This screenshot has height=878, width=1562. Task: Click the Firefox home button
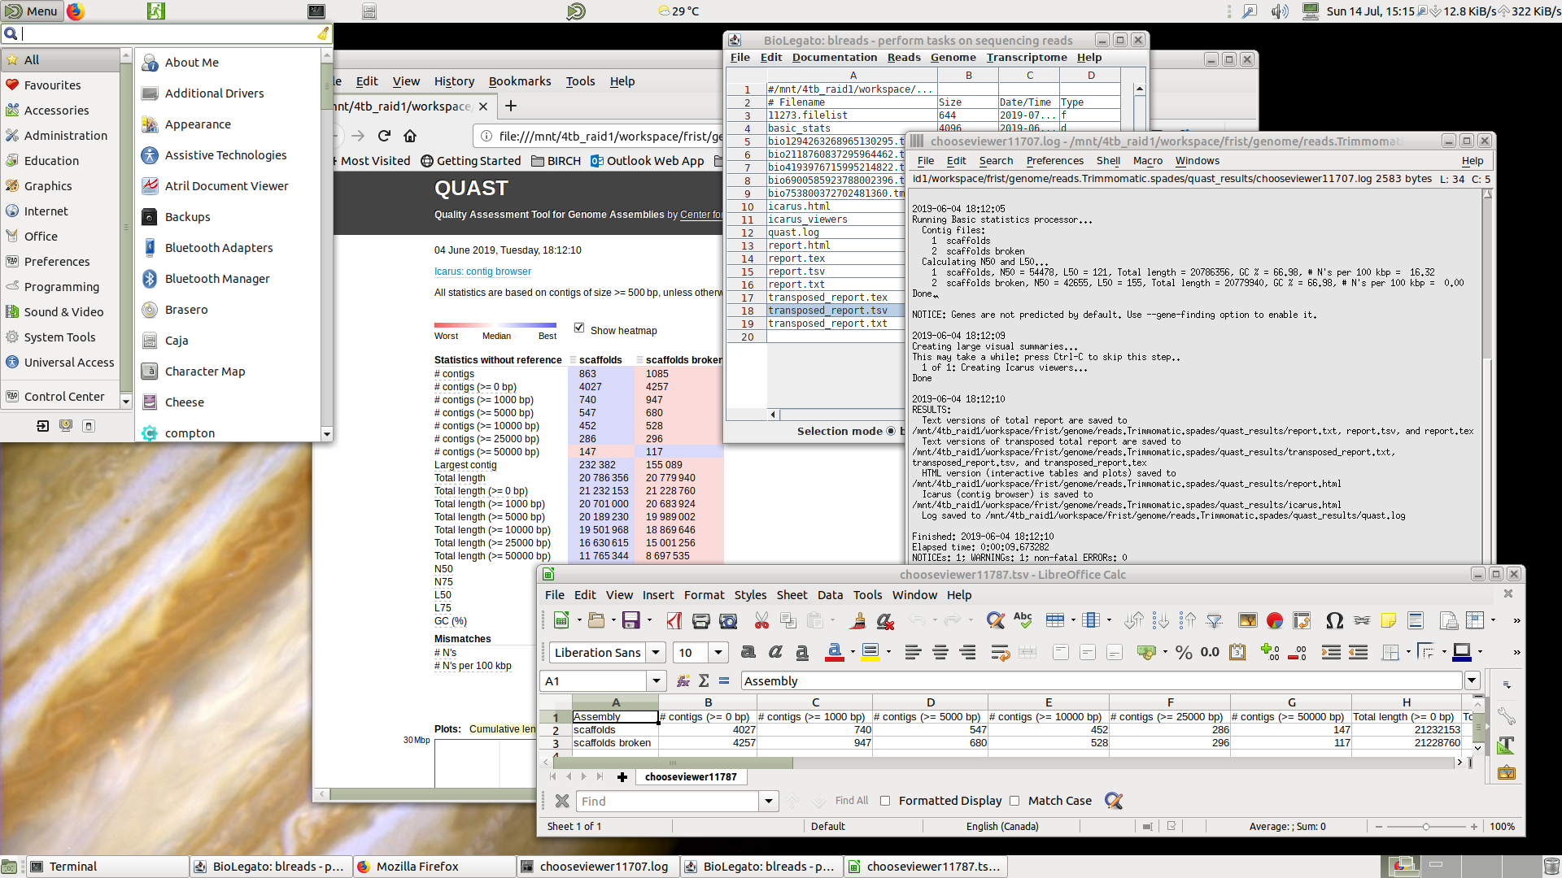(410, 136)
